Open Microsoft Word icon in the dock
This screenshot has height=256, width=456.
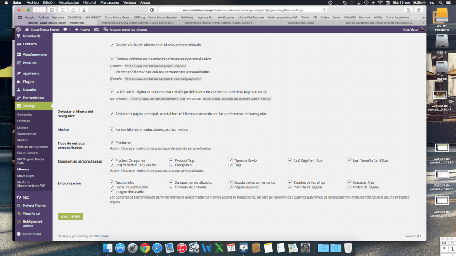pyautogui.click(x=206, y=248)
